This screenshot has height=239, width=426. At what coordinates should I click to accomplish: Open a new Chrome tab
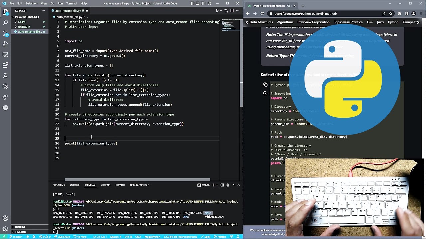click(303, 6)
